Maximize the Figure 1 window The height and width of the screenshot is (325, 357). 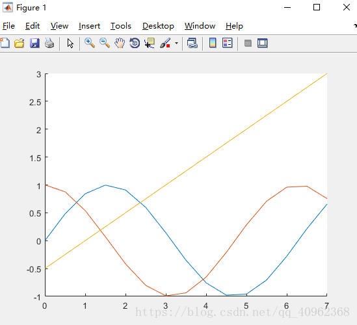[x=317, y=8]
